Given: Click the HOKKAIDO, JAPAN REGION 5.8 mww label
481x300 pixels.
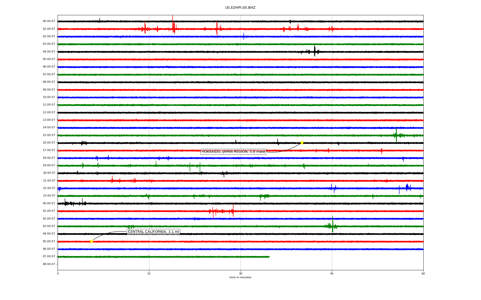Looking at the screenshot, I should coord(233,152).
